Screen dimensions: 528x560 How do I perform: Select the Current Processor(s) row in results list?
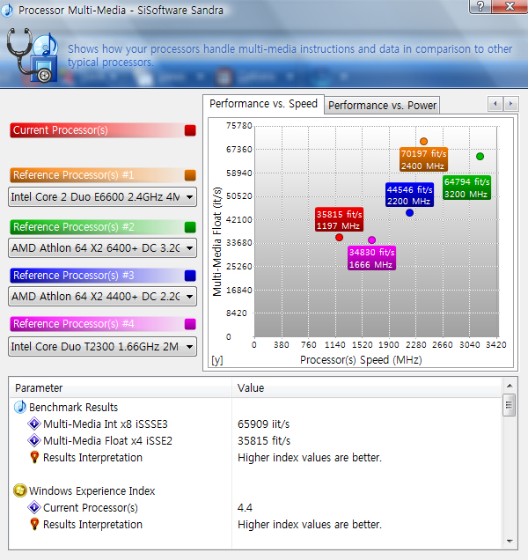255,507
